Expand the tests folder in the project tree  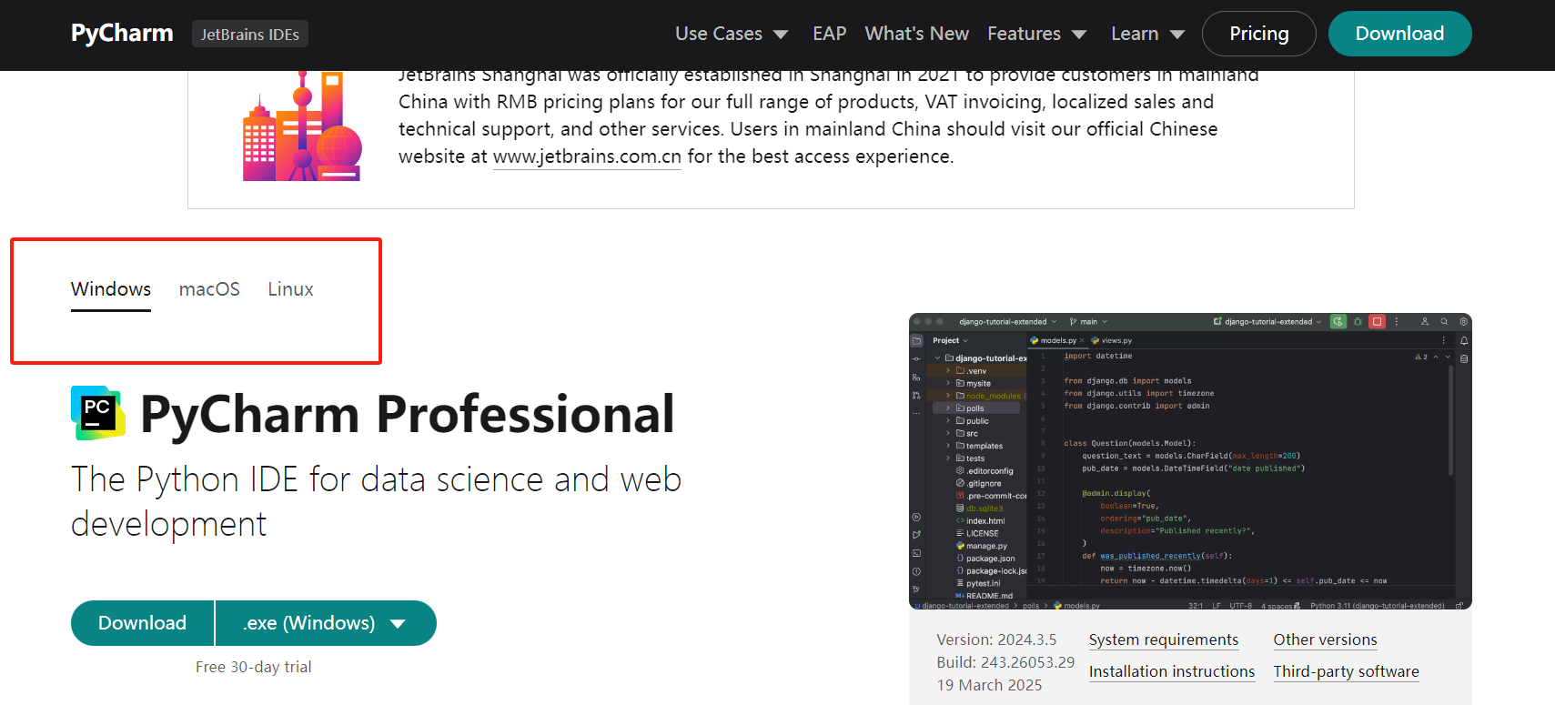coord(948,458)
